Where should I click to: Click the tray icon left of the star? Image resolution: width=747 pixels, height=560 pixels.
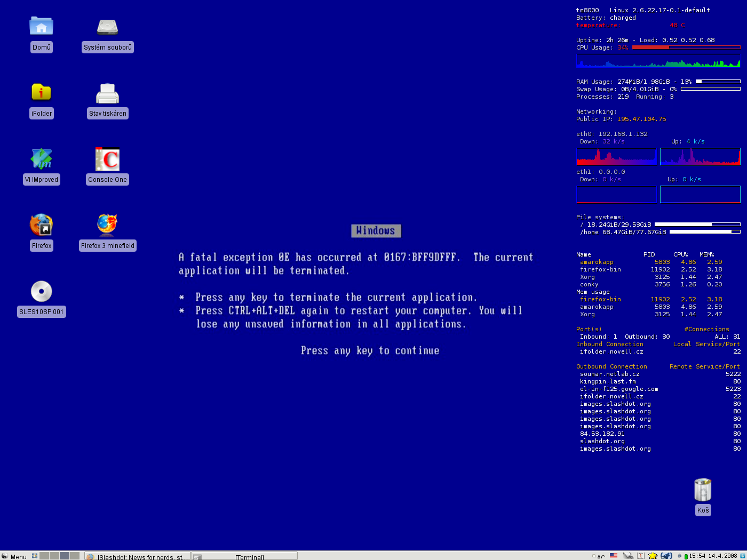tap(641, 556)
